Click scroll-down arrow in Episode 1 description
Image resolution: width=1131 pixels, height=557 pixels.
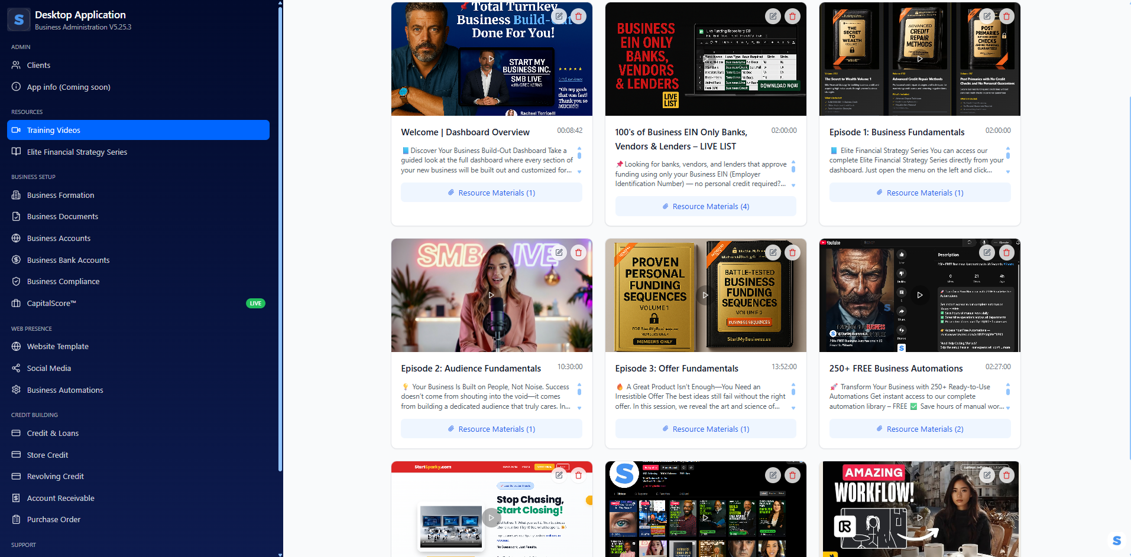(1008, 172)
